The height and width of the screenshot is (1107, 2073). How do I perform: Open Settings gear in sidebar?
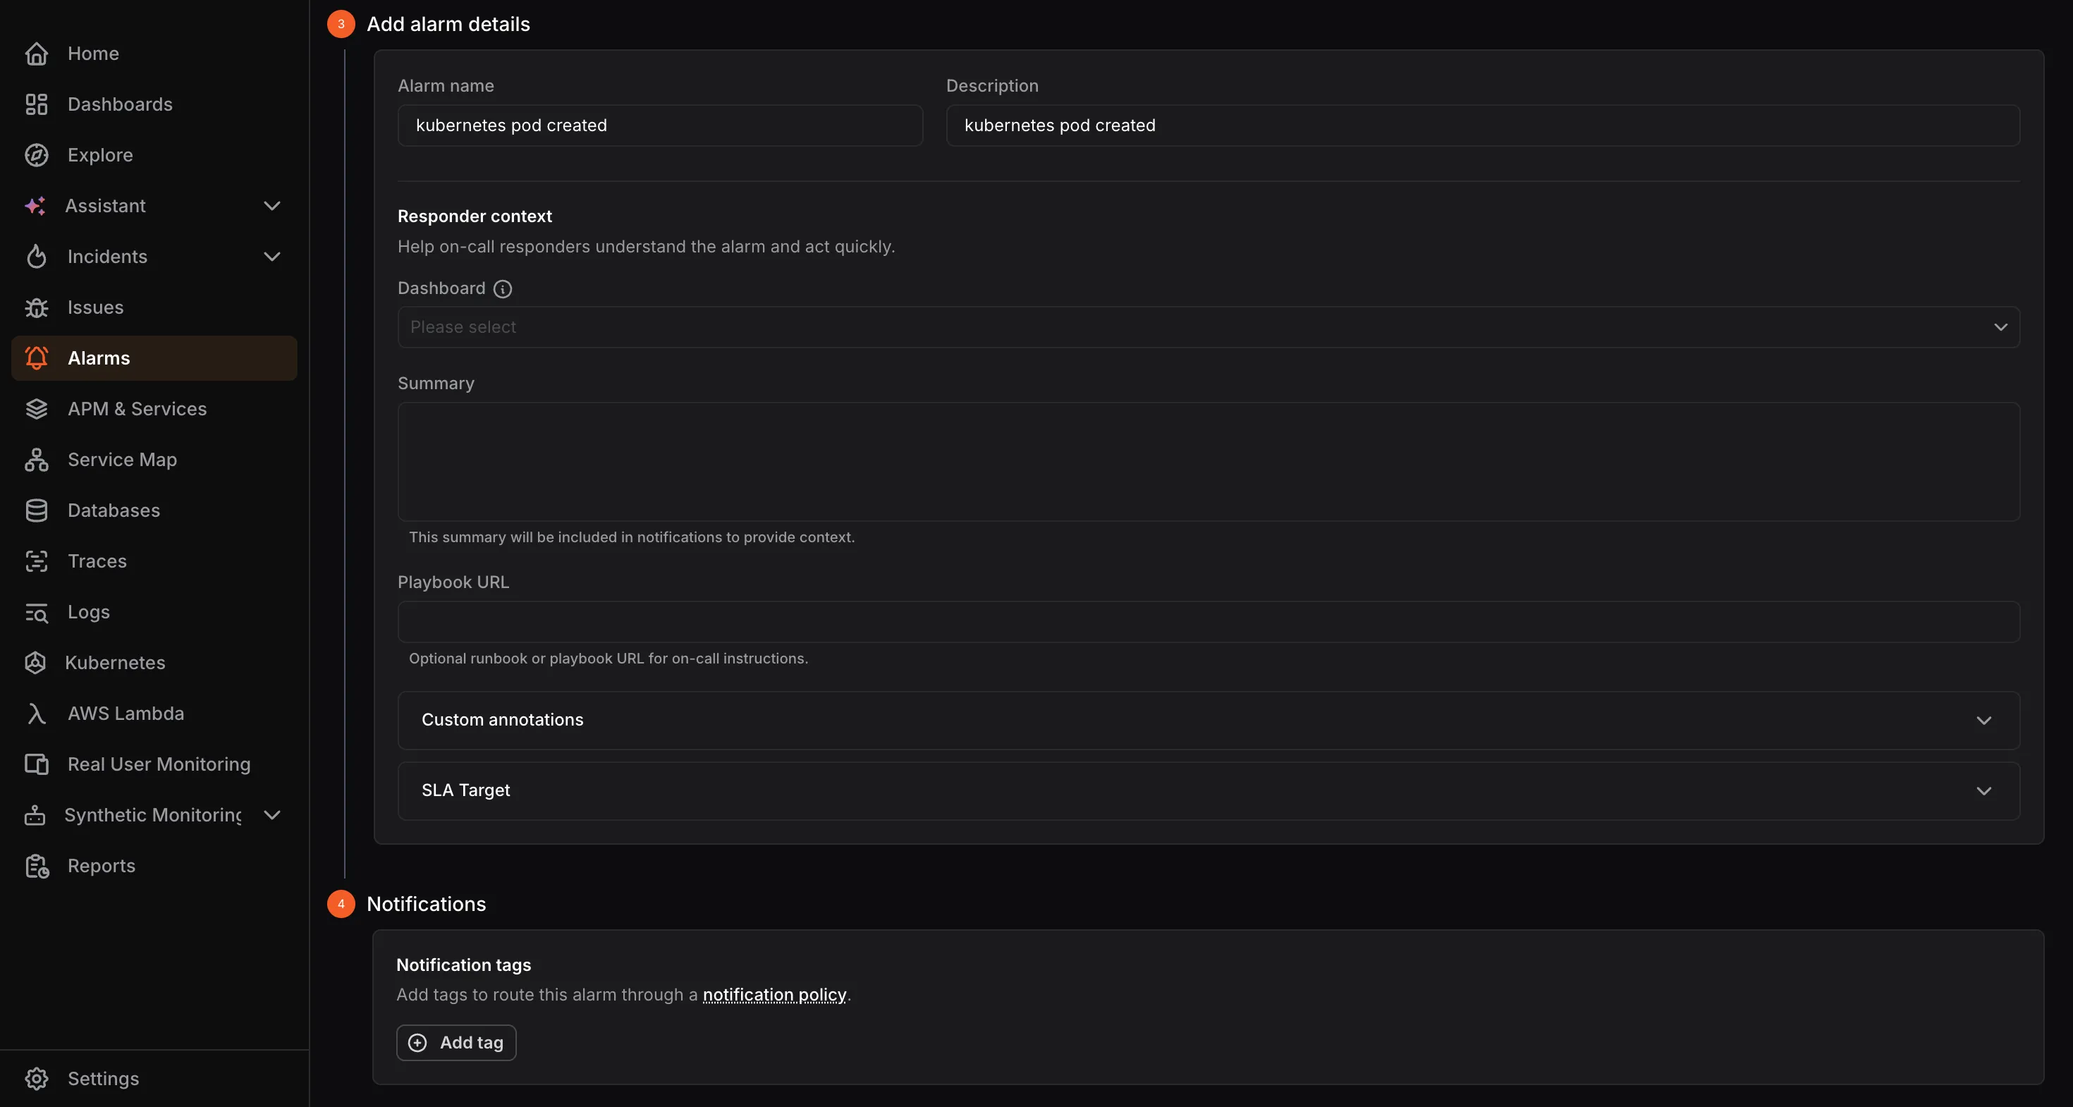(36, 1078)
